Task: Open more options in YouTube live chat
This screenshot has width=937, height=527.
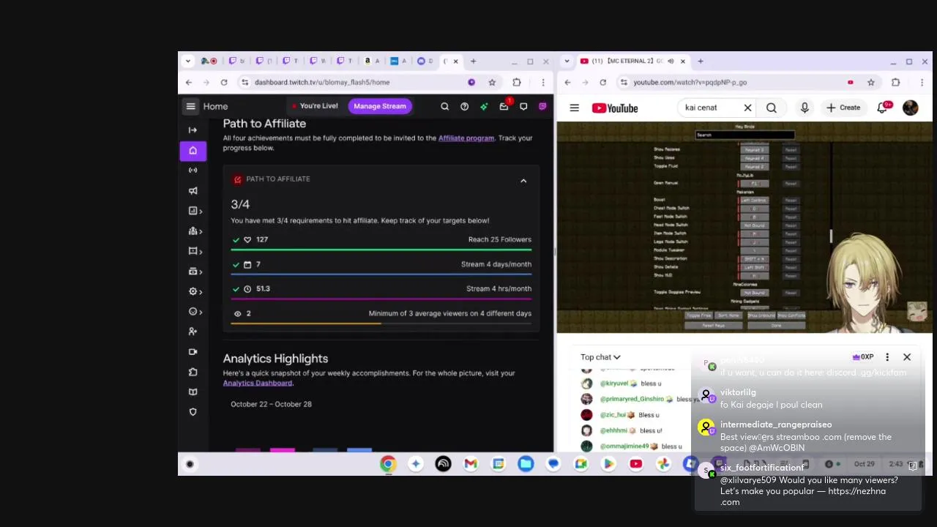Action: (x=887, y=357)
